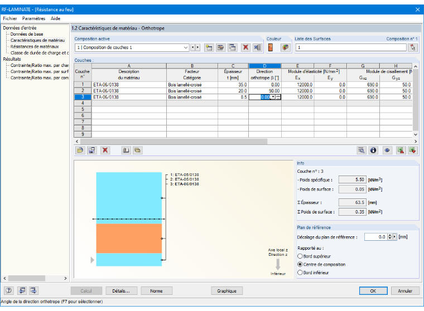Open saved layers with folder icon
The image size is (424, 311).
pyautogui.click(x=80, y=150)
